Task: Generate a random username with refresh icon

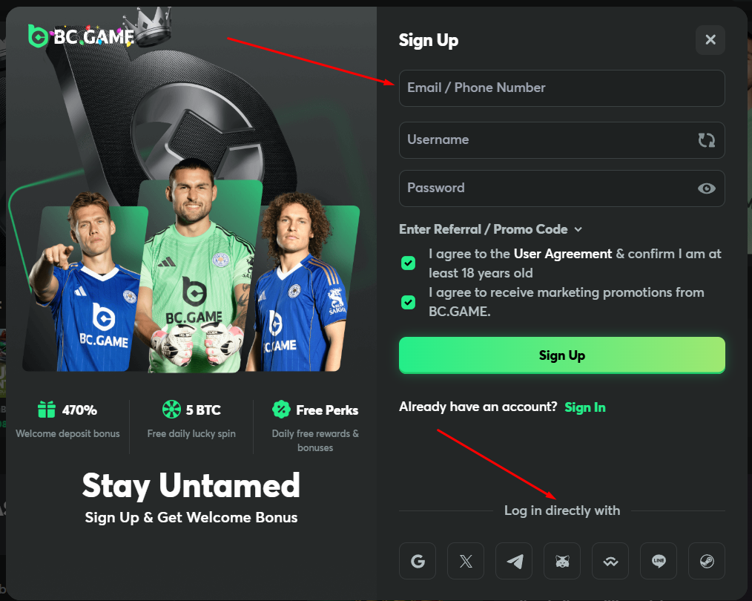Action: click(706, 140)
